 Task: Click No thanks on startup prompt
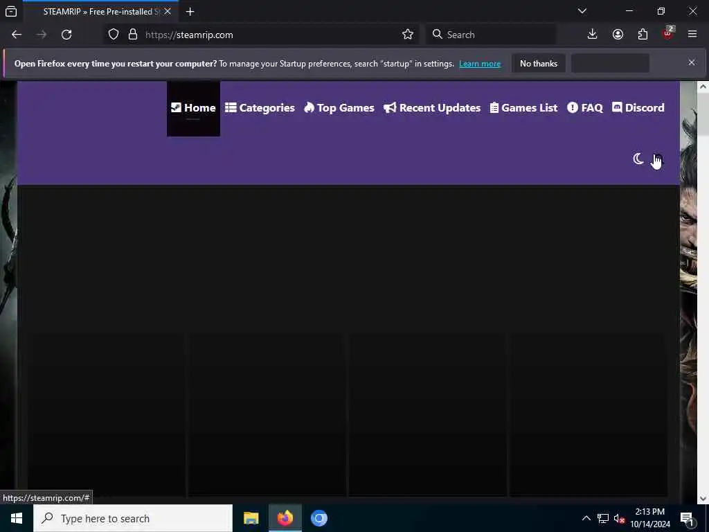coord(539,64)
